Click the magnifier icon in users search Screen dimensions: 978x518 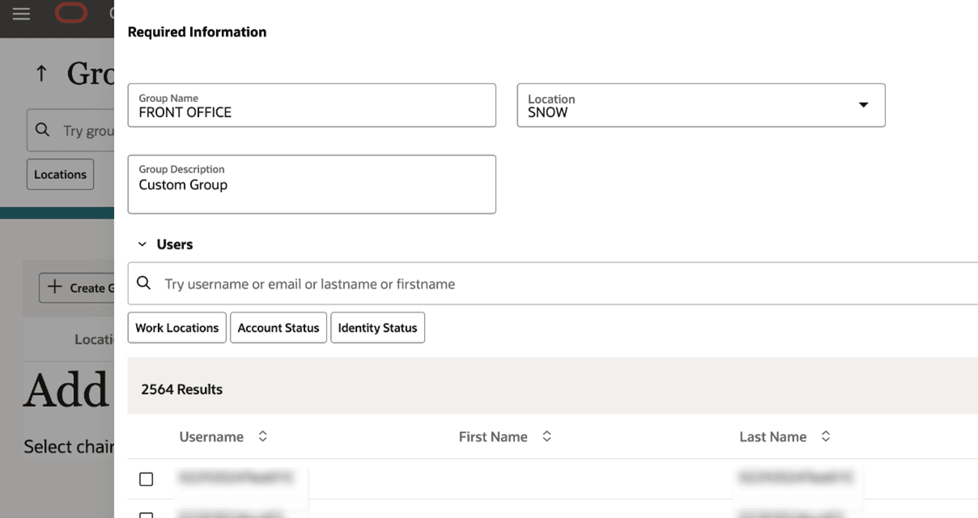[144, 283]
